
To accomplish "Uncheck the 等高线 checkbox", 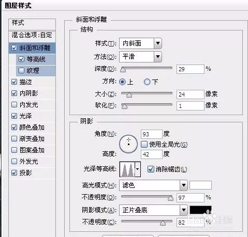I will 21,59.
